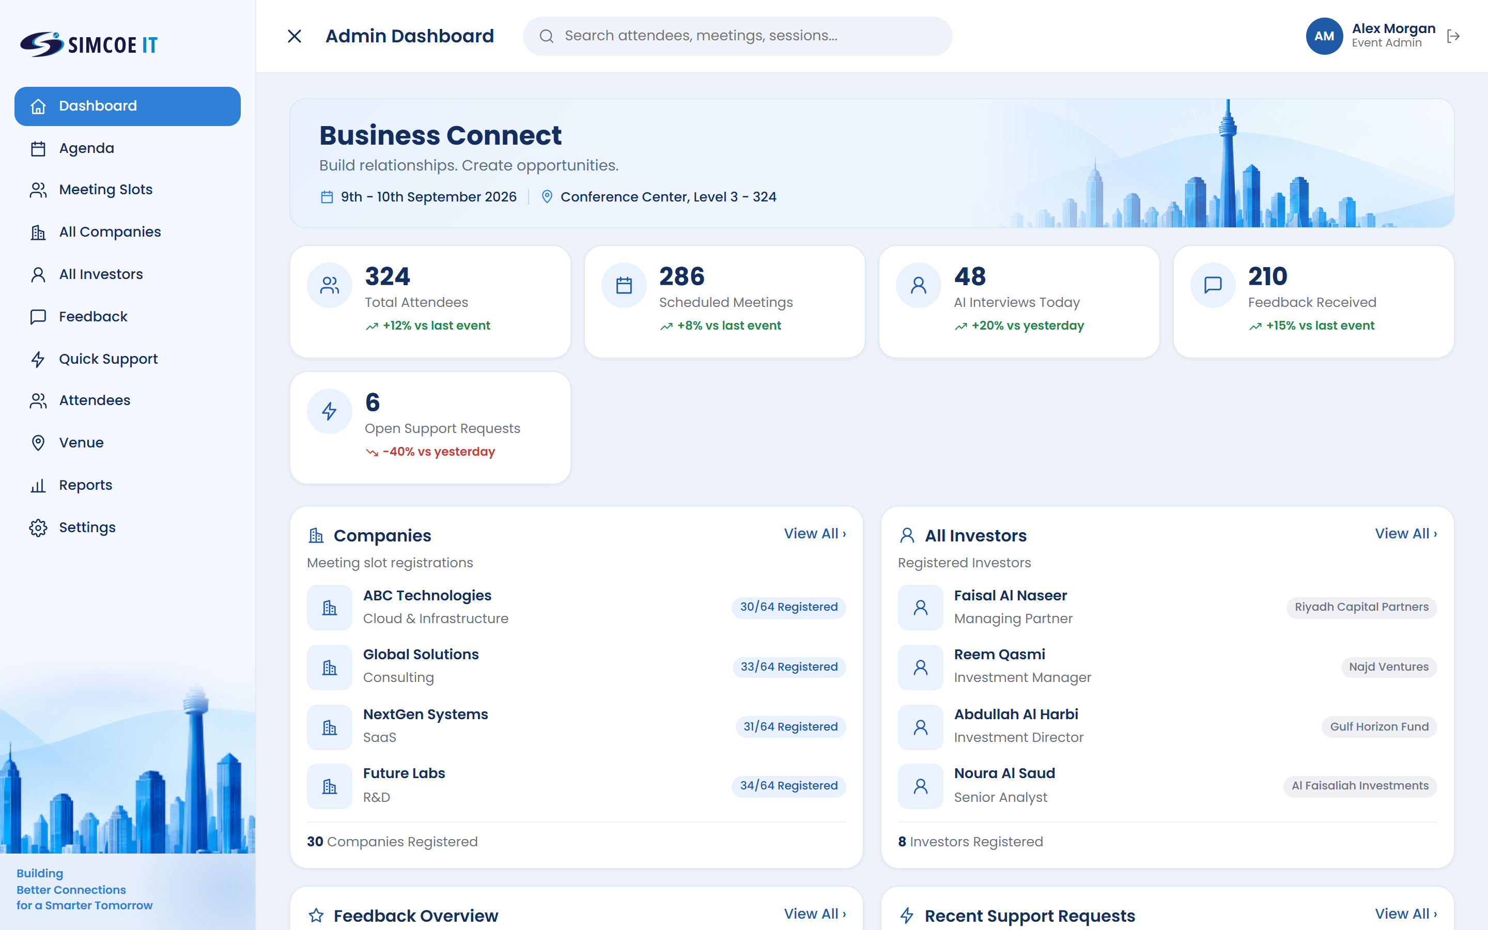Screen dimensions: 1488x930
Task: Click the SIMCOE IT logo
Action: 88,44
